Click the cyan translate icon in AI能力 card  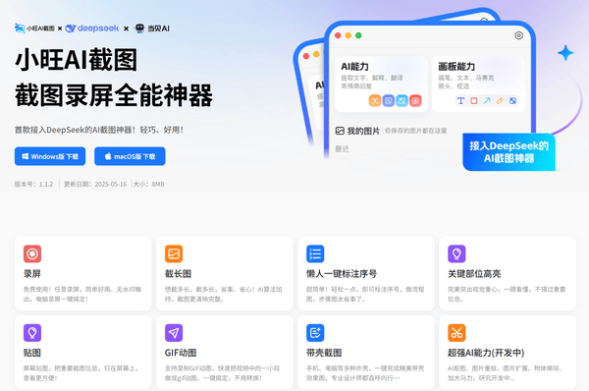click(402, 101)
